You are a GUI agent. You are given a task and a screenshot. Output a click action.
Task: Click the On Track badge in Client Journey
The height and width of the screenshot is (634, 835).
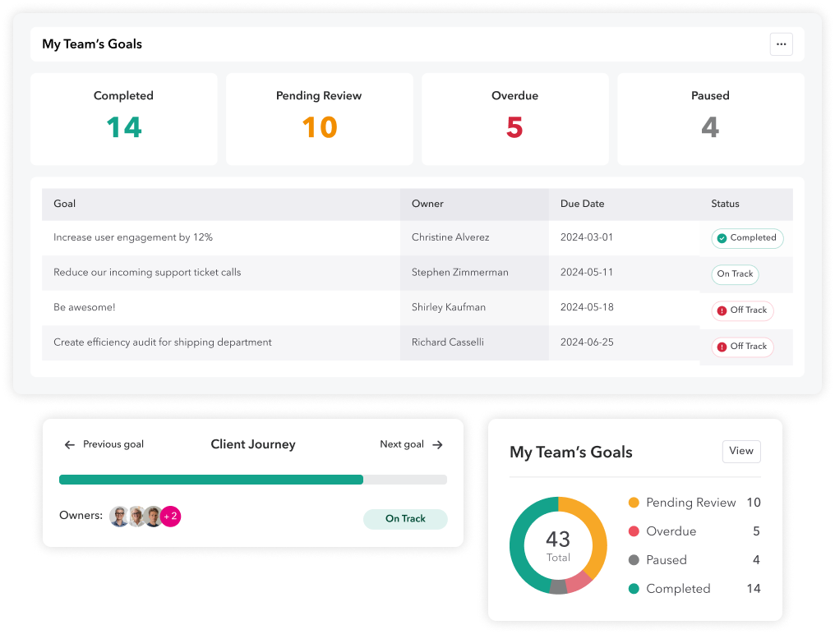click(x=405, y=519)
